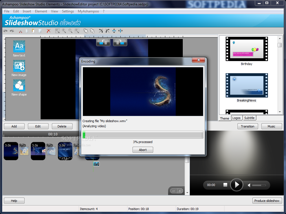
Task: Click the Paste clipboard icon
Action: pyautogui.click(x=33, y=31)
